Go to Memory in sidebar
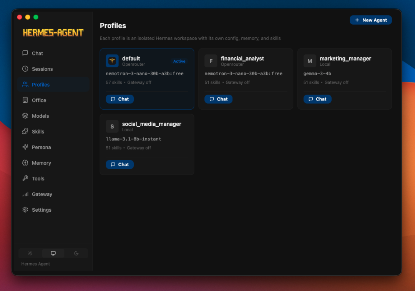The image size is (415, 291). 53,163
